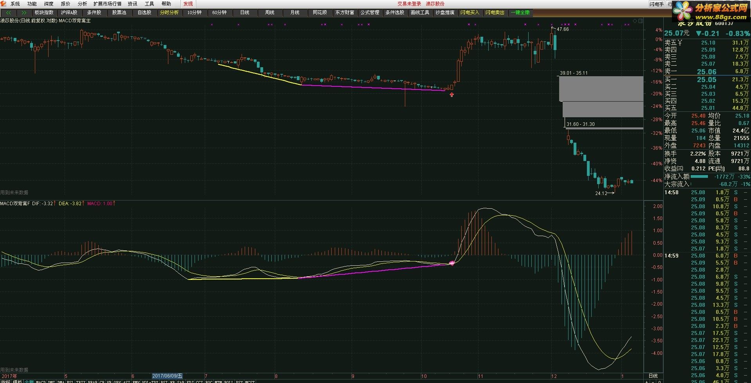Show 自选股 watchlist
751x383 pixels.
pos(144,13)
